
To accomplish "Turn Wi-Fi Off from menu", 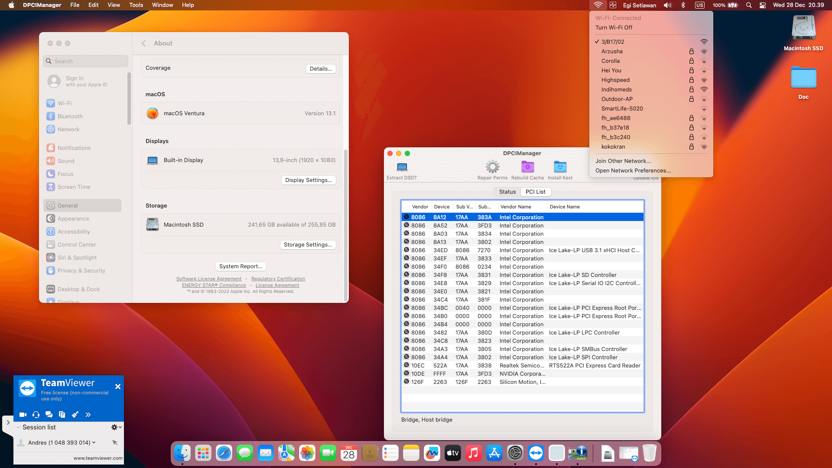I will pyautogui.click(x=614, y=27).
